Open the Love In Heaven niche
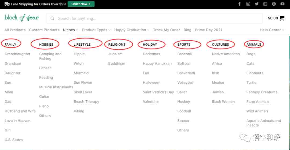290x150 pixels. 17,121
